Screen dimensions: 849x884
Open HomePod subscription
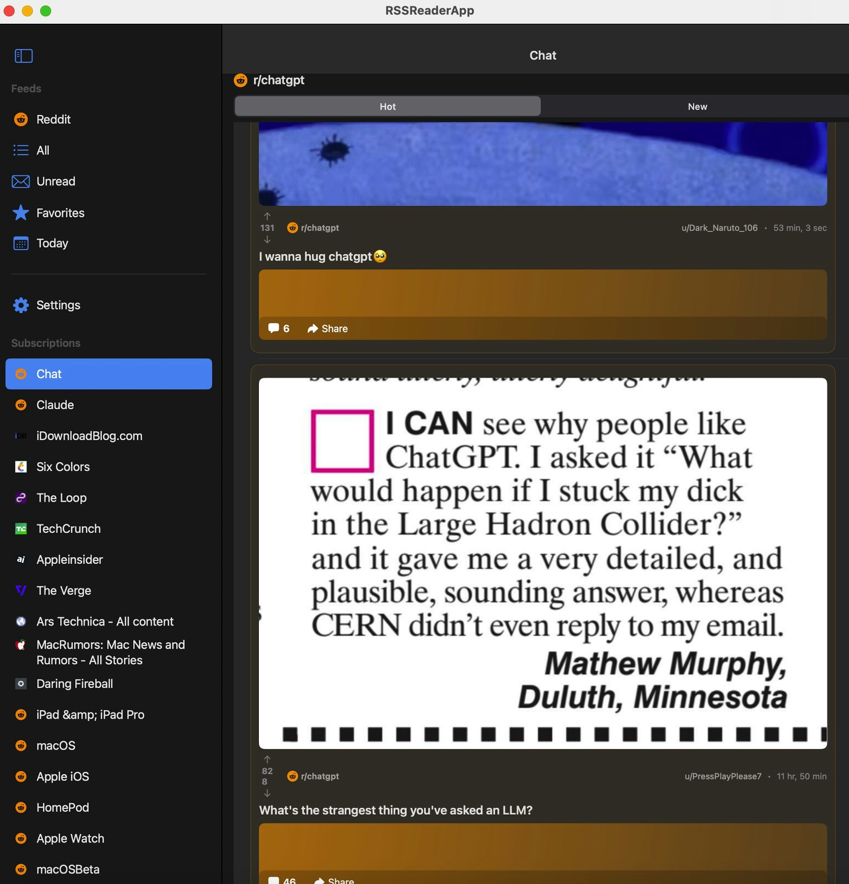pyautogui.click(x=109, y=807)
